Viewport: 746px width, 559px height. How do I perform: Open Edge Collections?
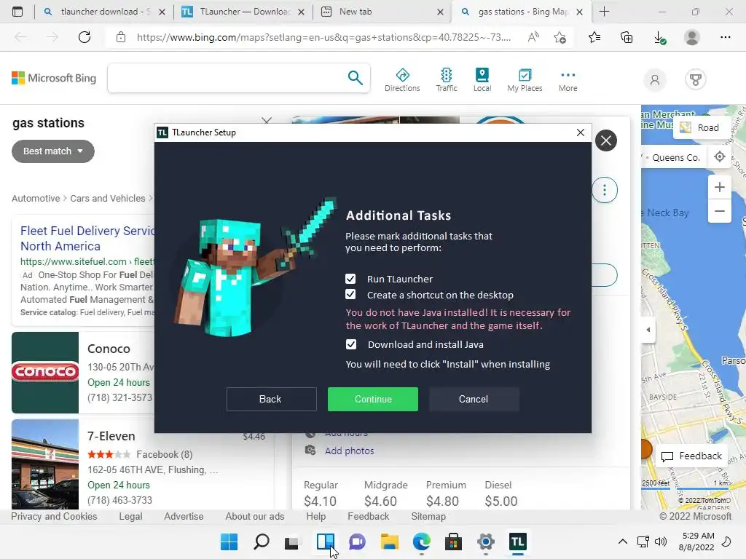627,37
